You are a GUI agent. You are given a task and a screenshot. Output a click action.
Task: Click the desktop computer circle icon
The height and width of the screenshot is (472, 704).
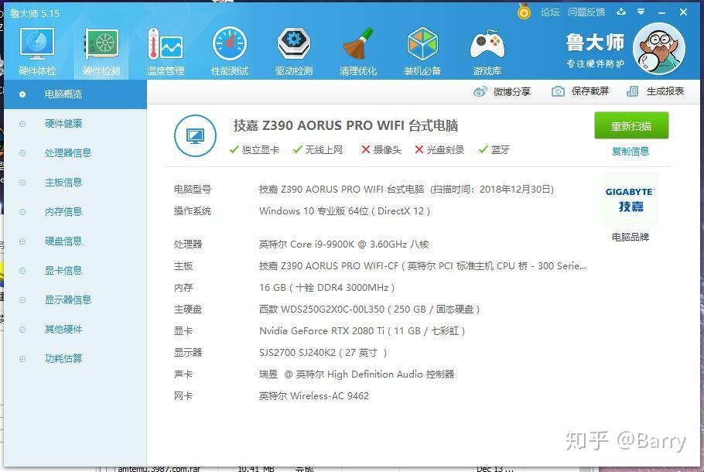(x=195, y=135)
